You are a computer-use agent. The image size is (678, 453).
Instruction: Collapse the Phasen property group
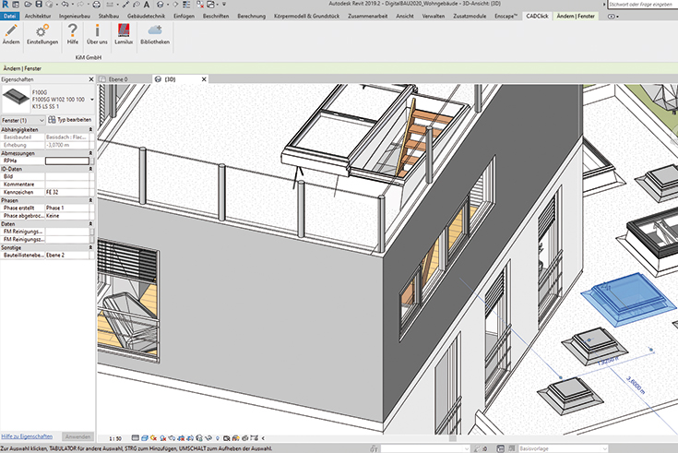pos(89,200)
